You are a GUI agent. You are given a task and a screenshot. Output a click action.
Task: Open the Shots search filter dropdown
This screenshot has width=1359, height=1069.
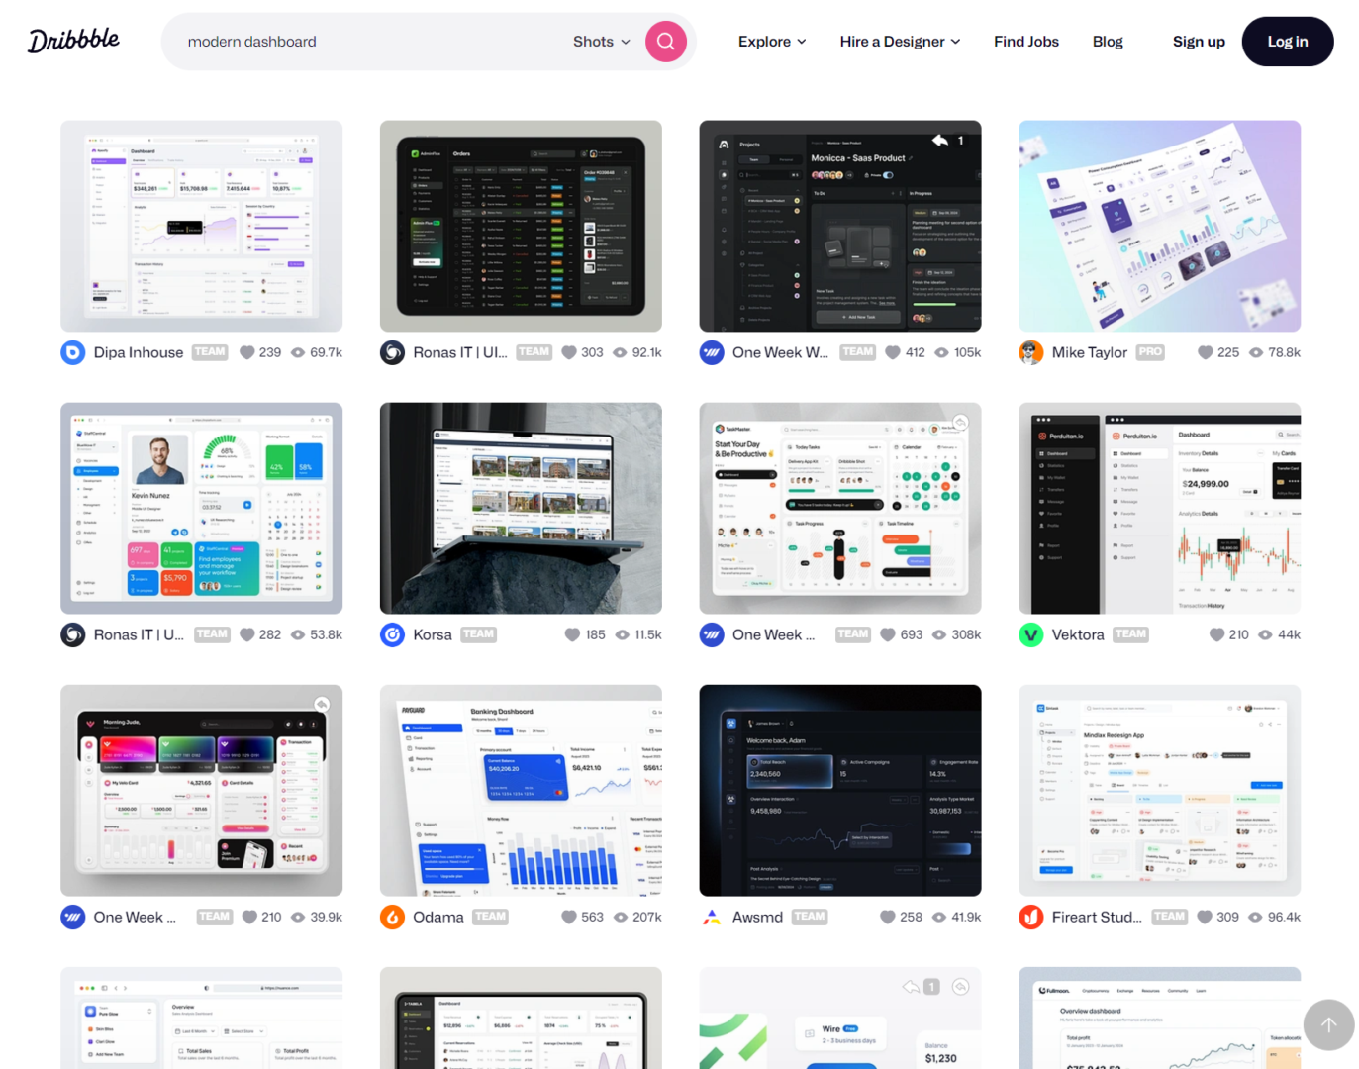tap(601, 42)
